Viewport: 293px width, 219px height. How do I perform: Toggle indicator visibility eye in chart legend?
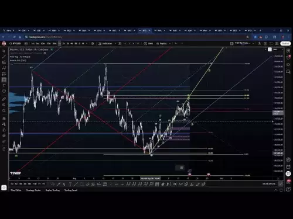[x=45, y=53]
